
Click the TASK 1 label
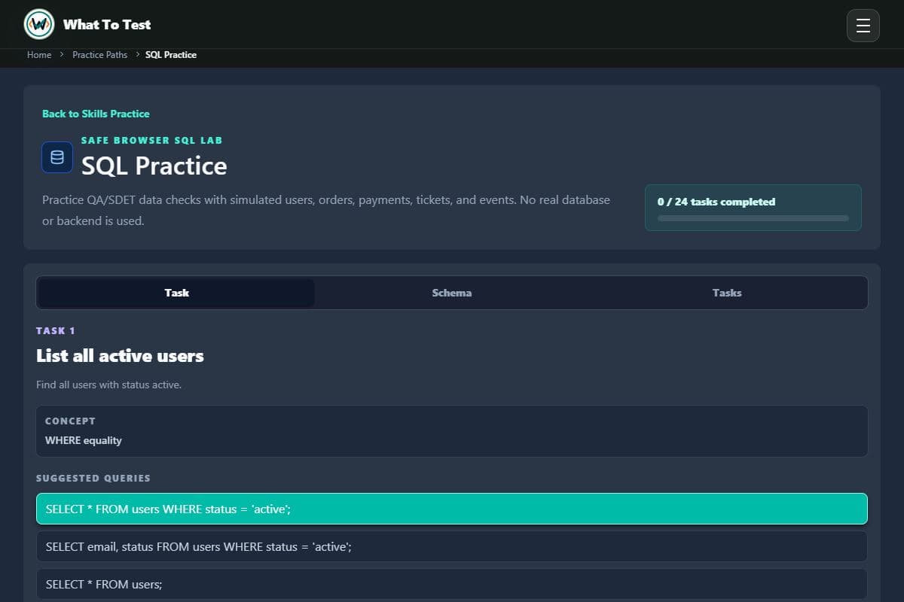coord(56,330)
